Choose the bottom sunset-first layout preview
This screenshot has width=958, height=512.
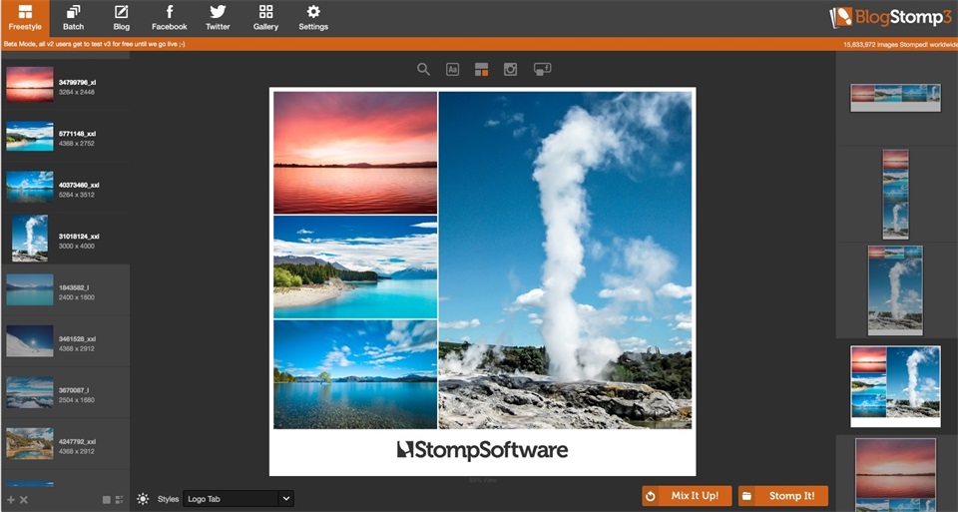[896, 475]
